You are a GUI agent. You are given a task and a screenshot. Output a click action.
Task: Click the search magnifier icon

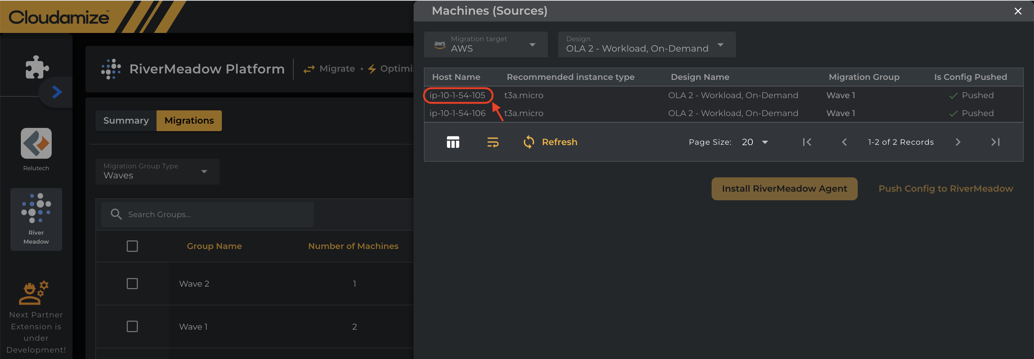[116, 214]
